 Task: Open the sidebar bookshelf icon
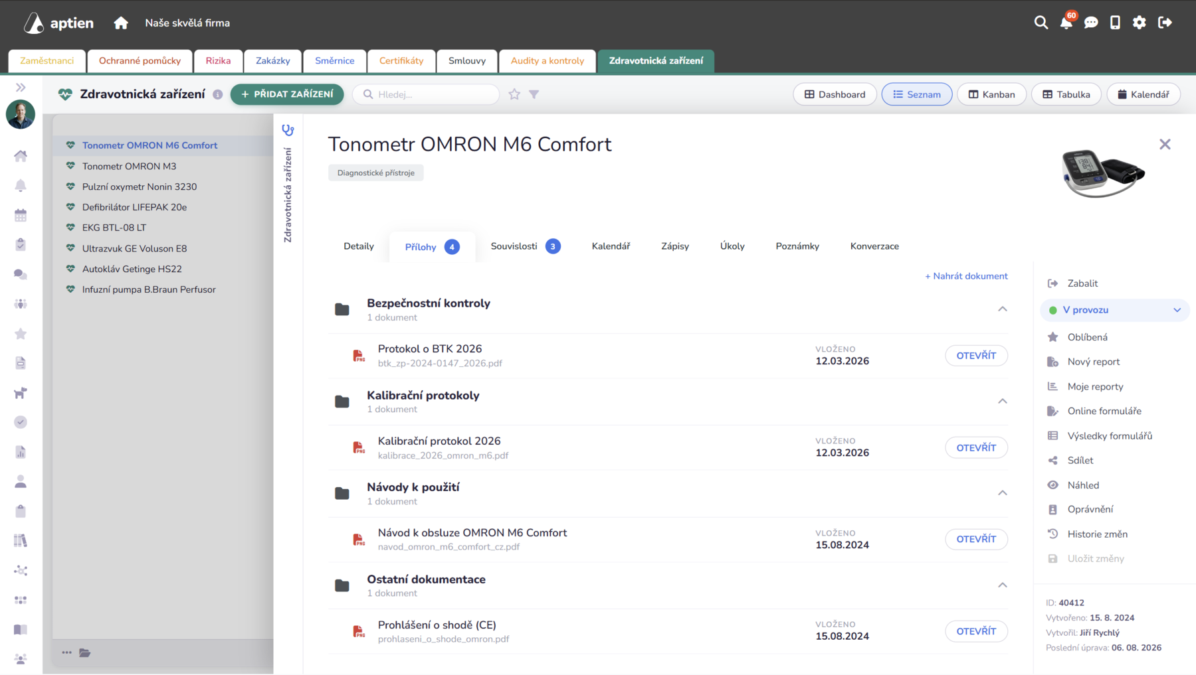click(21, 541)
